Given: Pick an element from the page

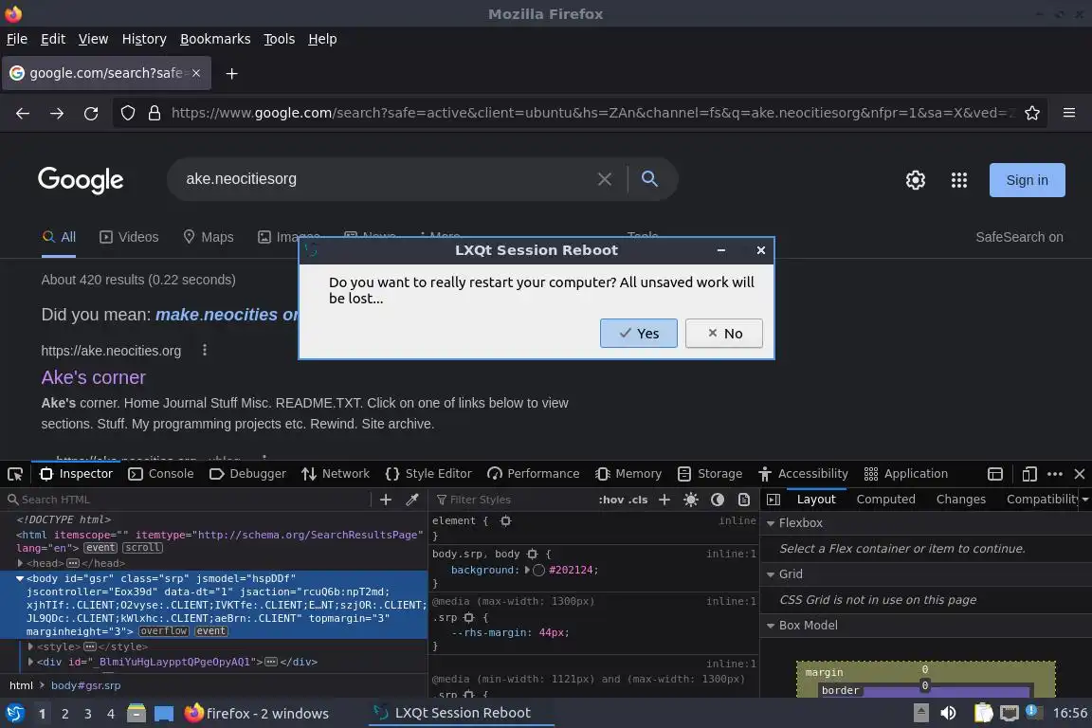Looking at the screenshot, I should tap(15, 474).
